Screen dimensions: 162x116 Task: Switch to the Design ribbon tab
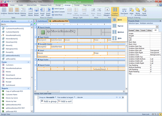(x=58, y=5)
